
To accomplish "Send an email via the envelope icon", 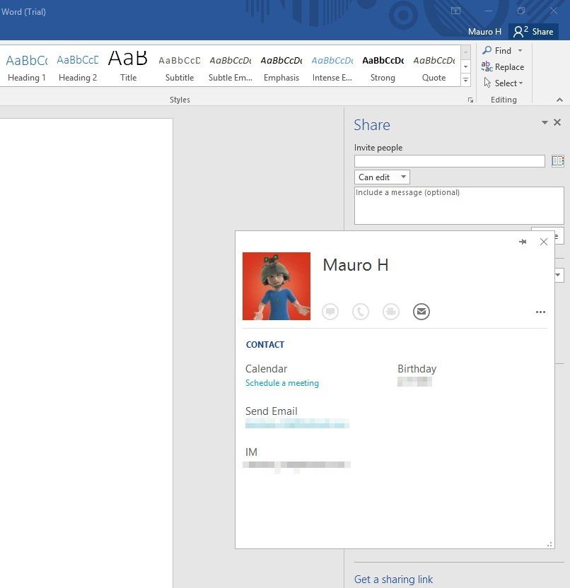I will [421, 312].
